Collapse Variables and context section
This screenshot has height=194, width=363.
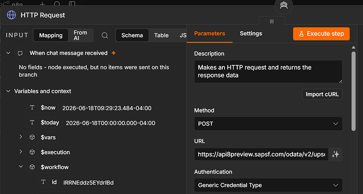pos(8,91)
